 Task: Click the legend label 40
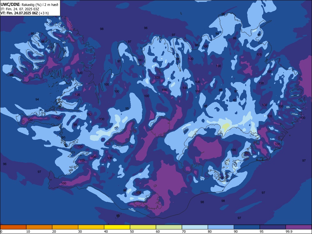pyautogui.click(x=106, y=232)
